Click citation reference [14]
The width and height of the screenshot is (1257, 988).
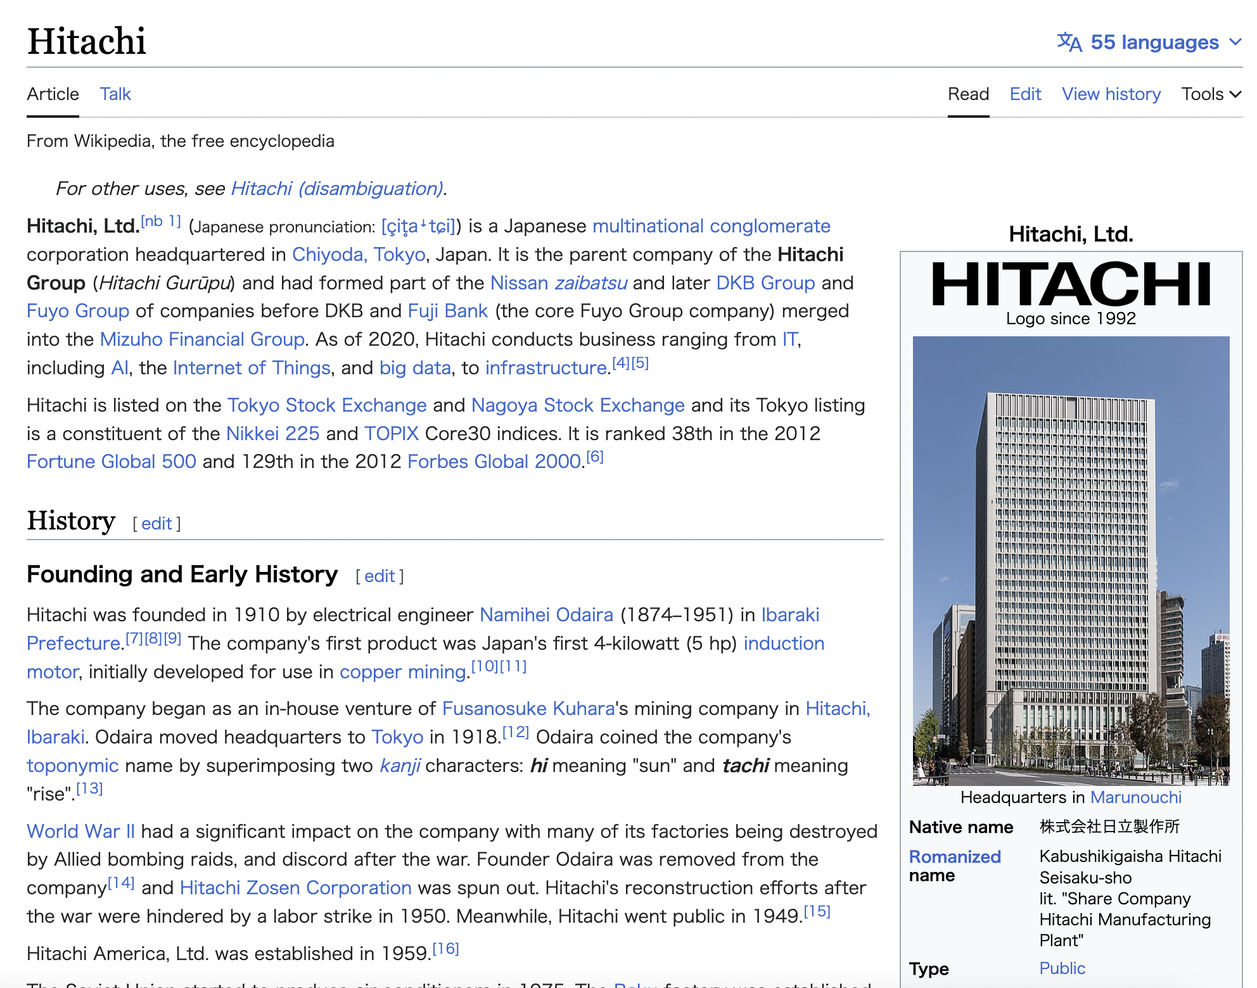point(121,883)
